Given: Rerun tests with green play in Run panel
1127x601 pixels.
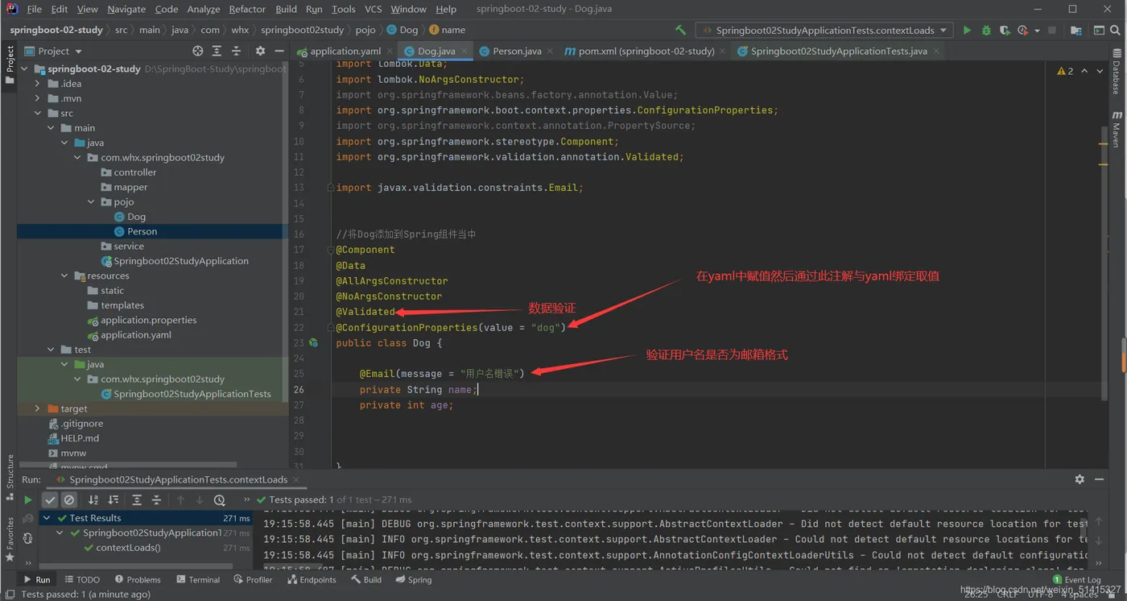Looking at the screenshot, I should [28, 500].
